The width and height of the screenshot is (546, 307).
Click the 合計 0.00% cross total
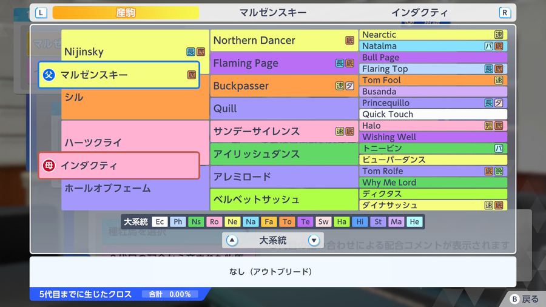[170, 294]
